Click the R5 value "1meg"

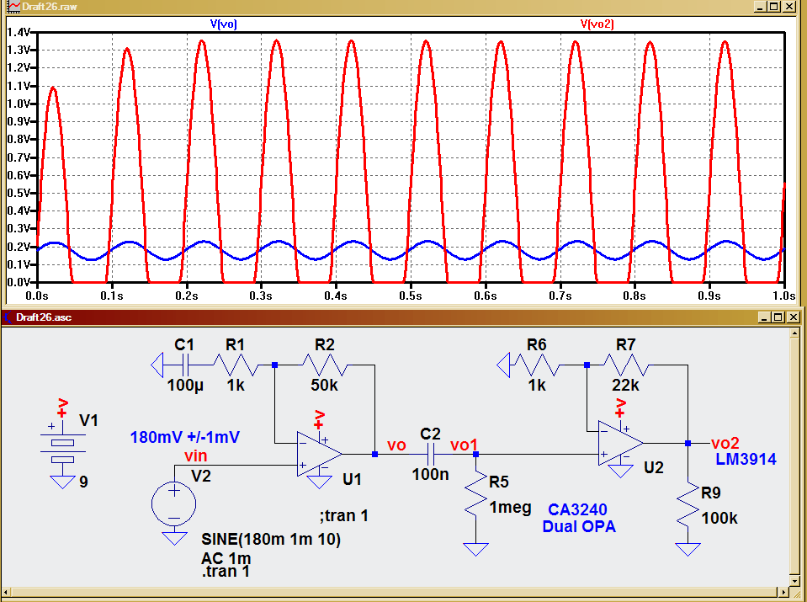tap(510, 507)
